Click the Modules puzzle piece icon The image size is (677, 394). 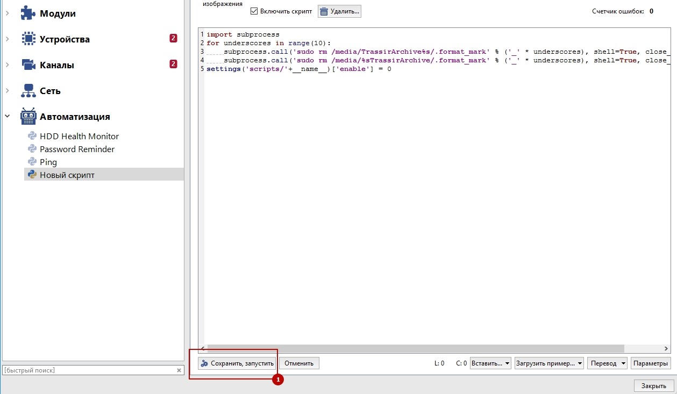[28, 13]
